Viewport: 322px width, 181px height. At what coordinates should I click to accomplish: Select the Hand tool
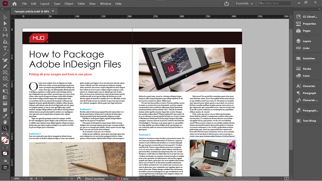5,122
